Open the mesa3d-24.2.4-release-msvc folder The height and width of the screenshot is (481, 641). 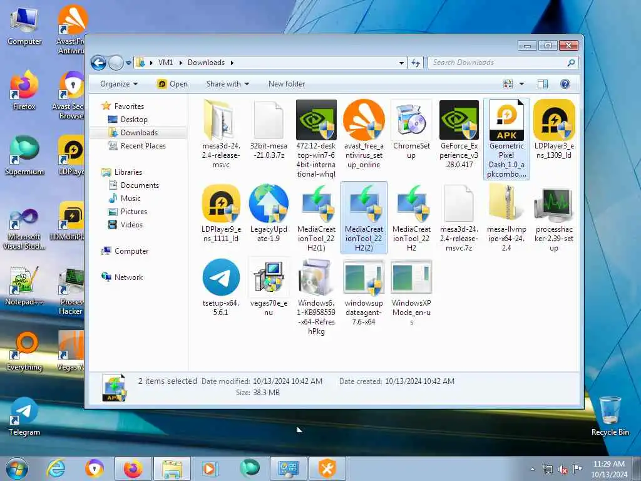pos(221,134)
